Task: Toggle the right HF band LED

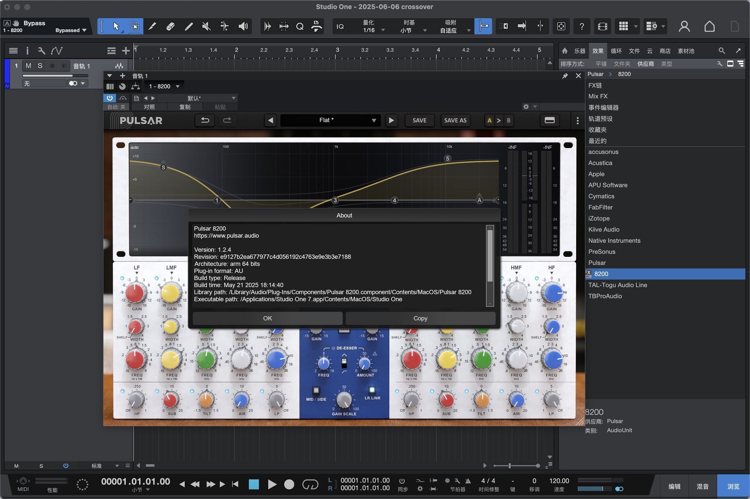Action: pos(537,278)
